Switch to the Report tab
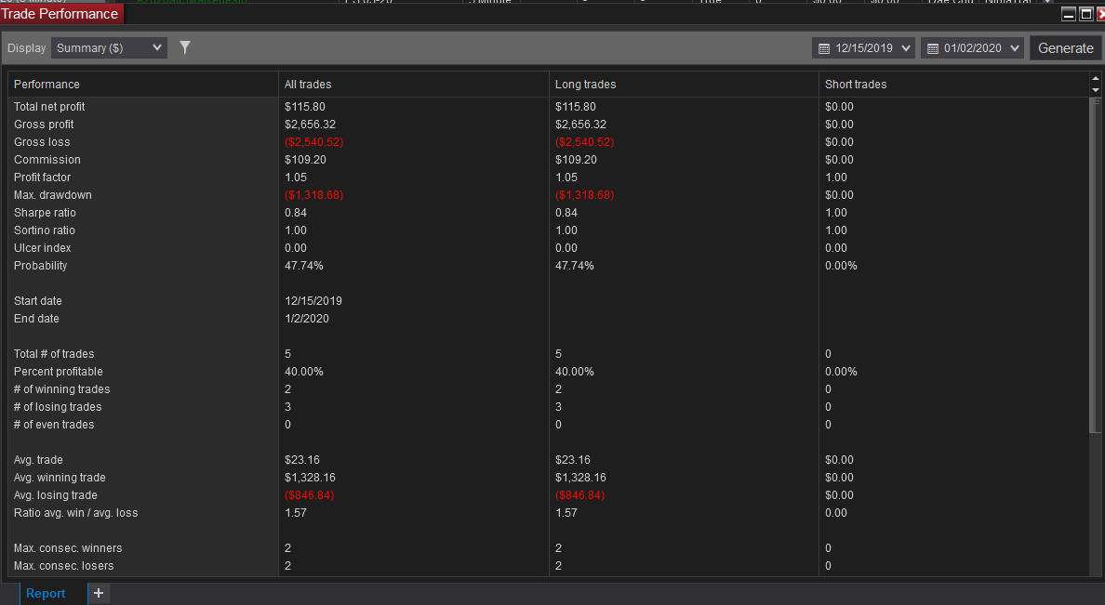This screenshot has height=605, width=1105. pos(46,593)
